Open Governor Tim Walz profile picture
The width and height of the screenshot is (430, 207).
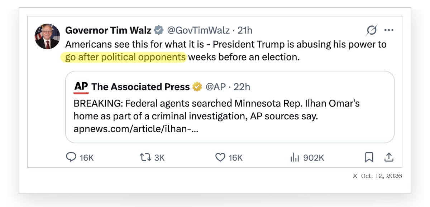(47, 37)
